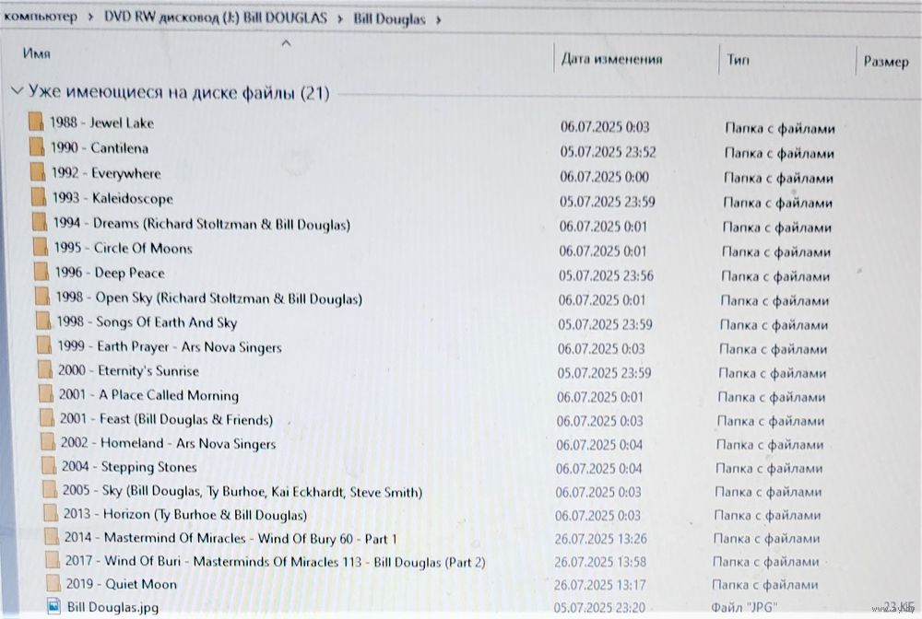The image size is (922, 619).
Task: Click the folder icon for 2004 - Stepping Stones
Action: [49, 466]
